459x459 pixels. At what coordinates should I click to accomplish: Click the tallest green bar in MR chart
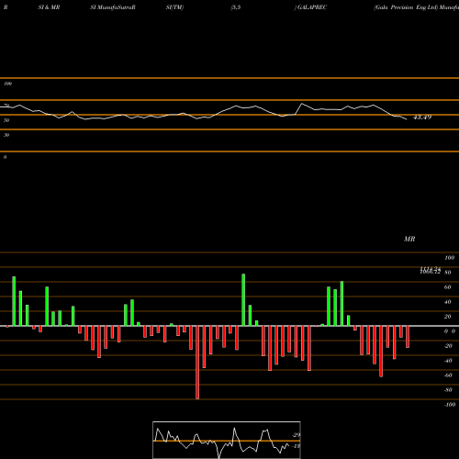[243, 300]
